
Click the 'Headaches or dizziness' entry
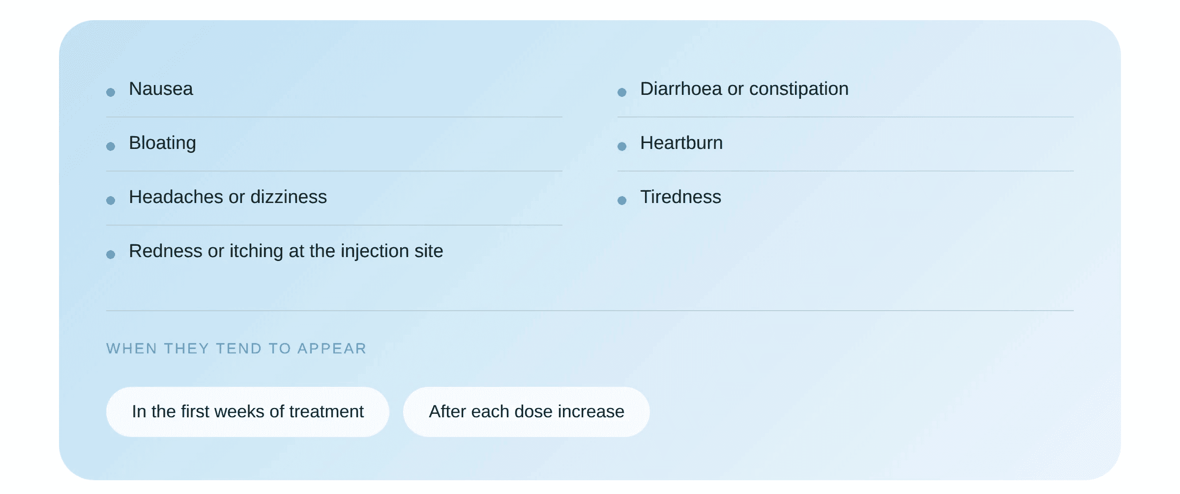[x=228, y=197]
